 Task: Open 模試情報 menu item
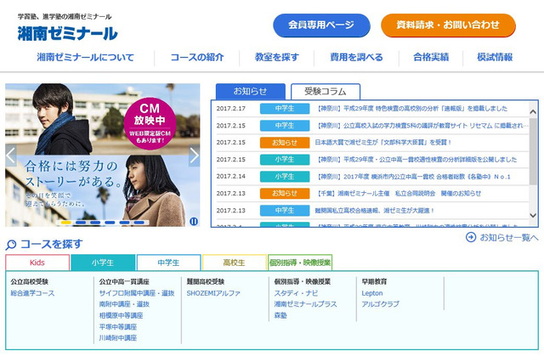click(x=495, y=57)
